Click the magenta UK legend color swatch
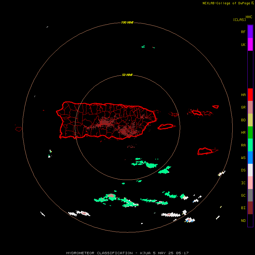 [x=250, y=44]
